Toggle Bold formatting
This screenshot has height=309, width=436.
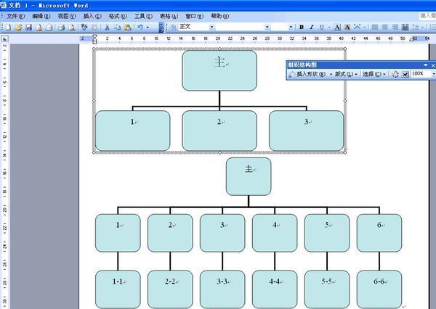click(302, 27)
